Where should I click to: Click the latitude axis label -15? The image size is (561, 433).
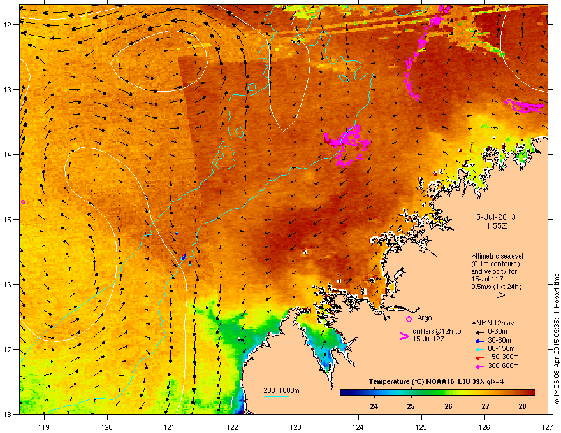click(x=6, y=219)
